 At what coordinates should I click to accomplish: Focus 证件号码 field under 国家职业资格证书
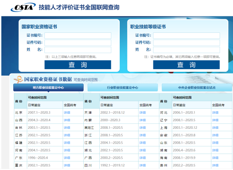point(78,43)
